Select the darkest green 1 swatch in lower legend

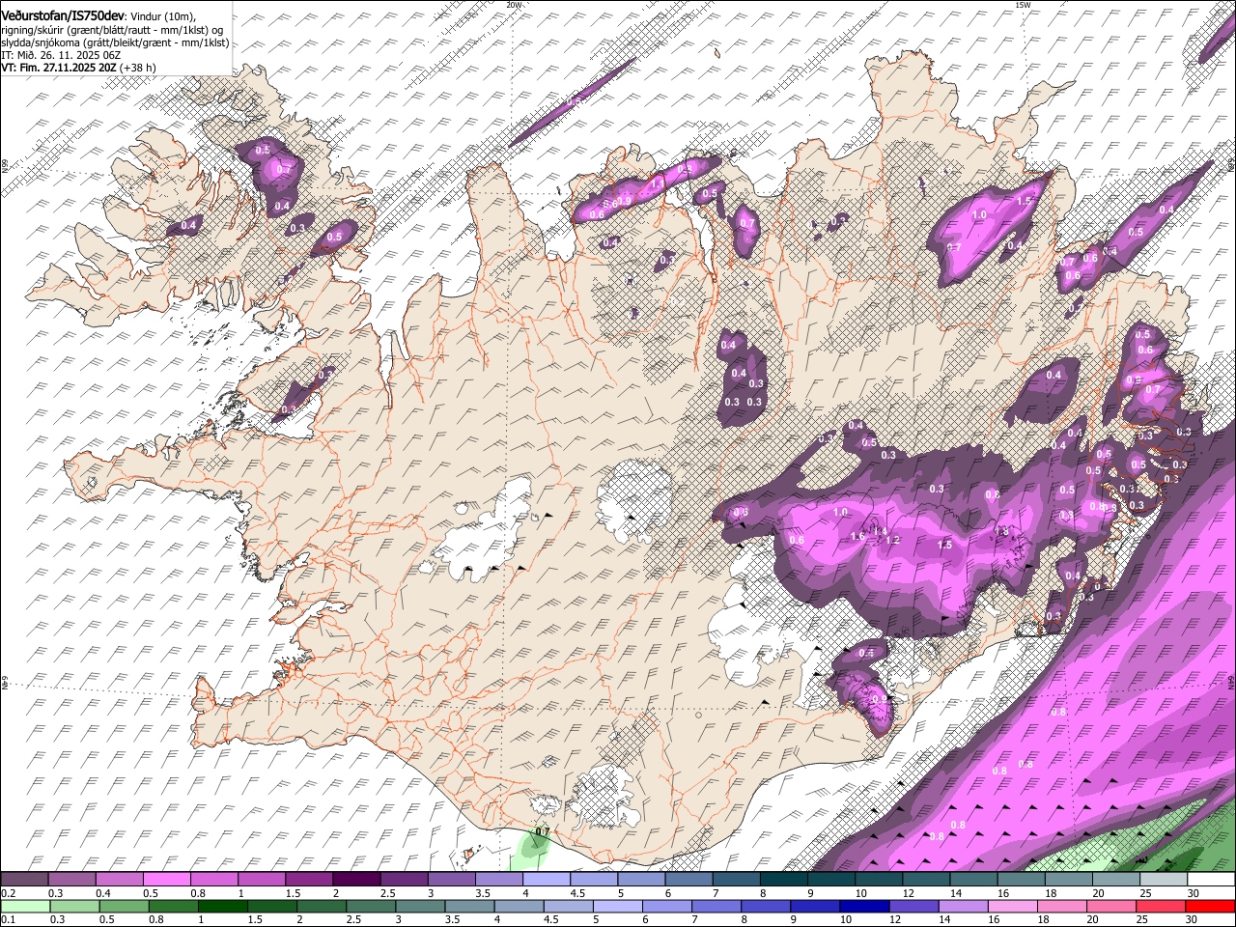(x=222, y=906)
